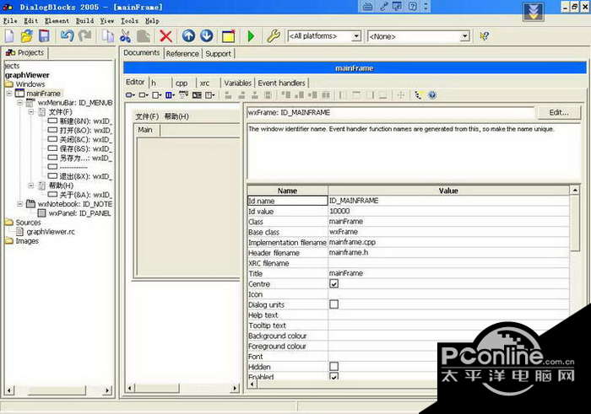Screen dimensions: 591x414
Task: Click the Copy toolbar icon
Action: (x=108, y=36)
